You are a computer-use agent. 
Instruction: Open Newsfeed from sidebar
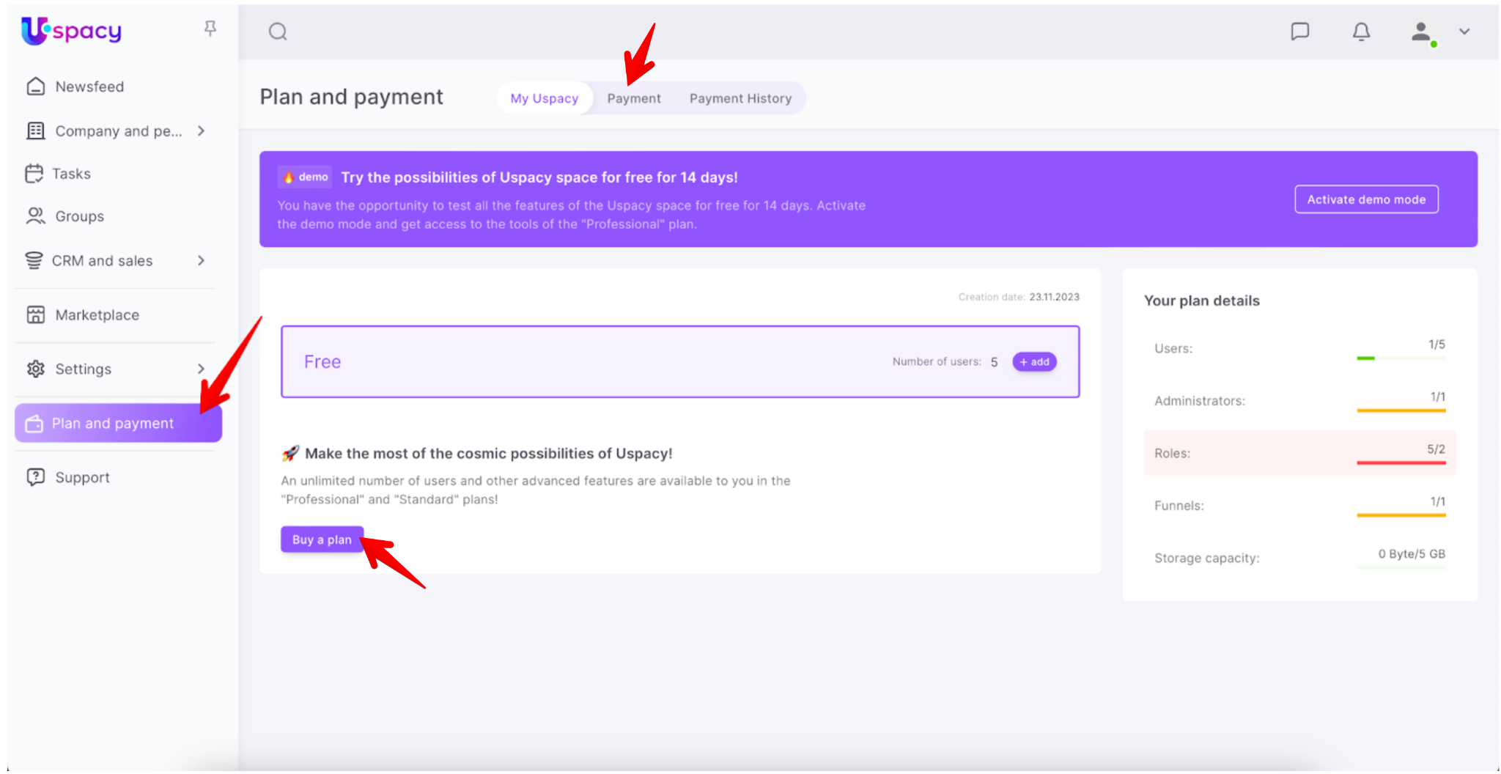click(89, 86)
